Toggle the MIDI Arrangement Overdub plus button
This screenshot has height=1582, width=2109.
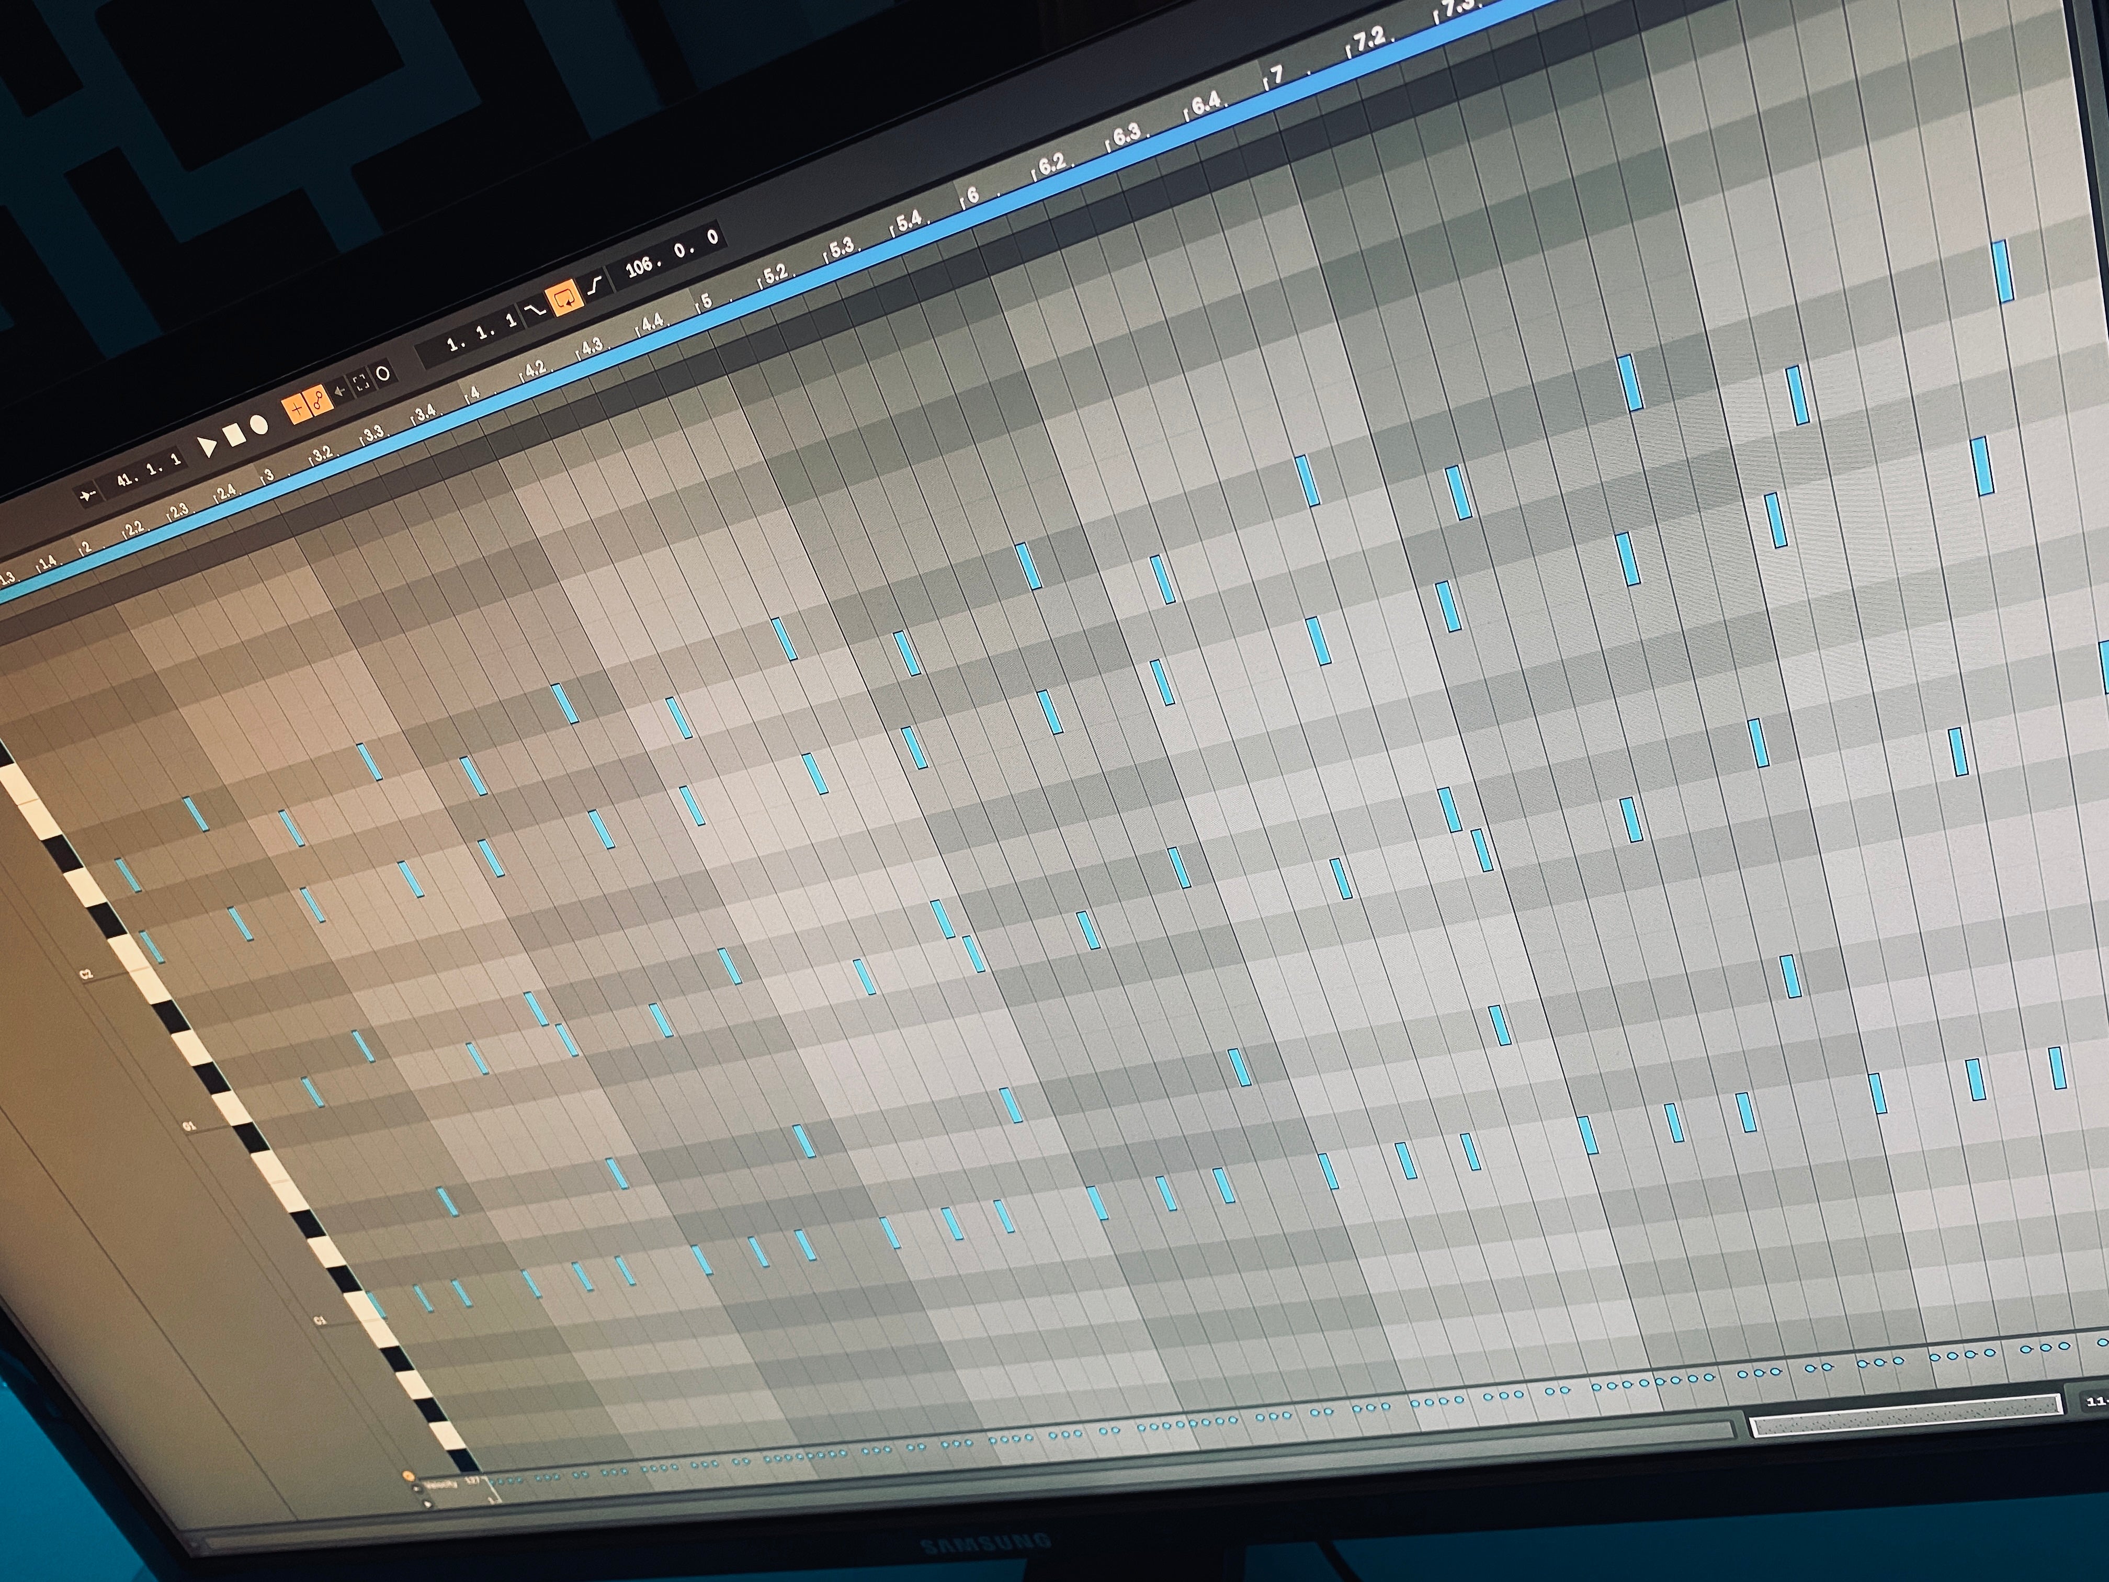[297, 410]
